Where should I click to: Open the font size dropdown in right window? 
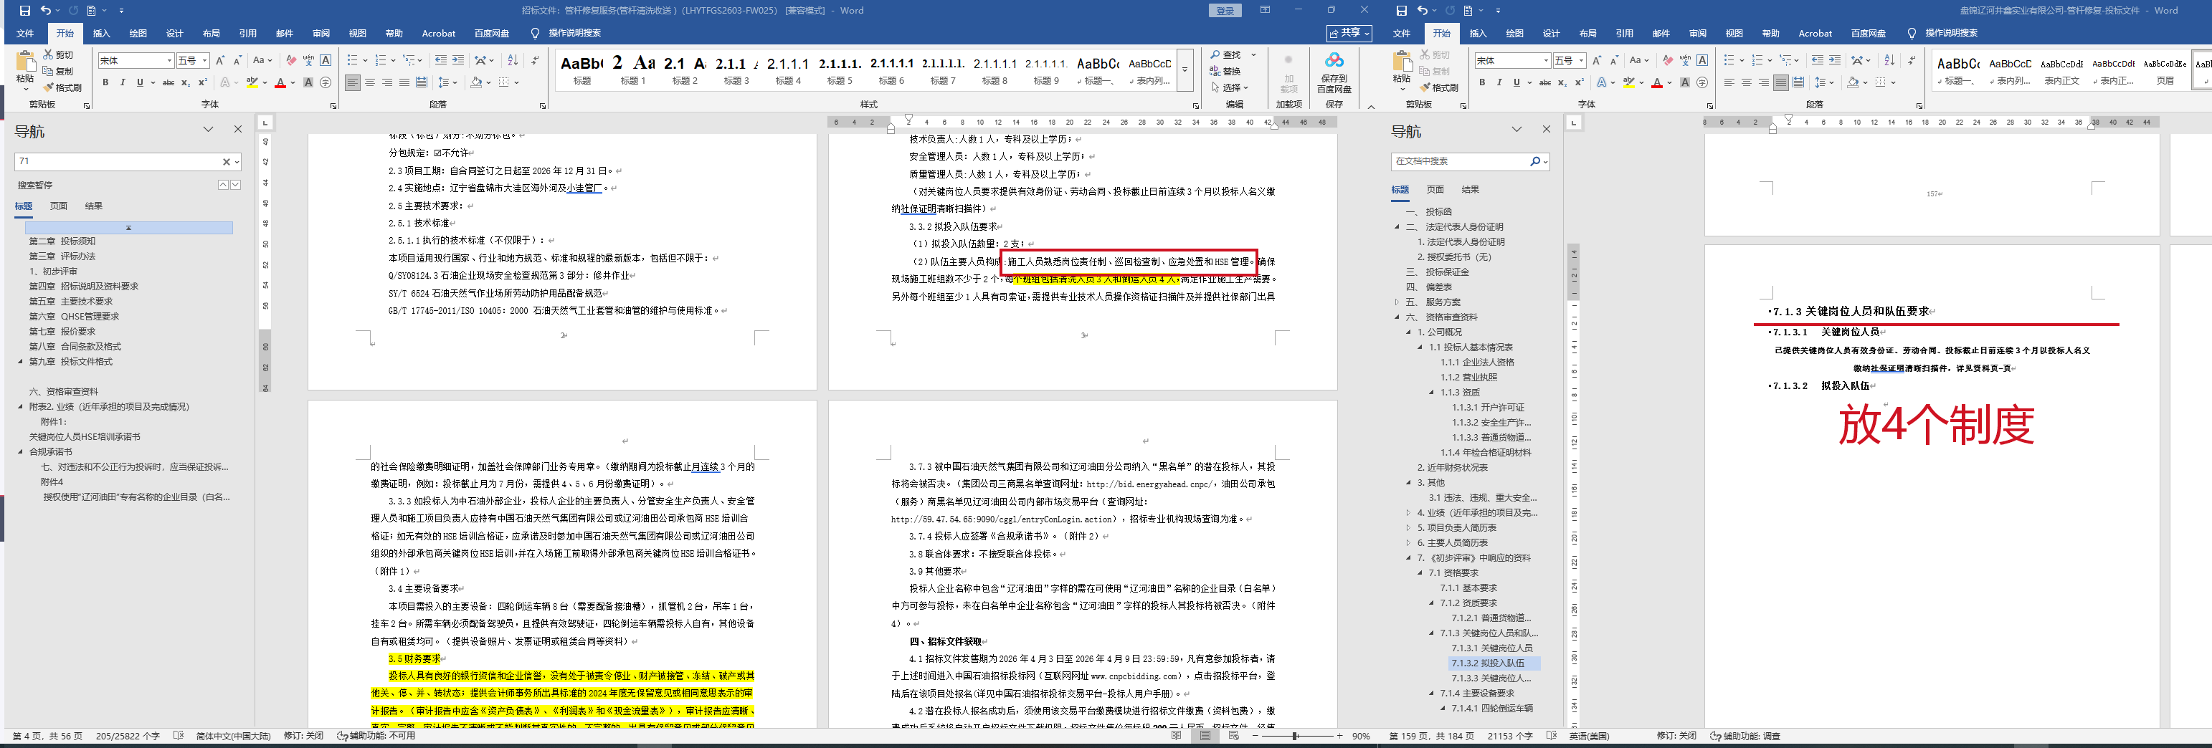(1582, 61)
